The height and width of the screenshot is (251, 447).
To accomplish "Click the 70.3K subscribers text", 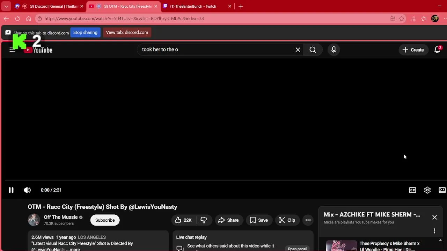I will 59,223.
